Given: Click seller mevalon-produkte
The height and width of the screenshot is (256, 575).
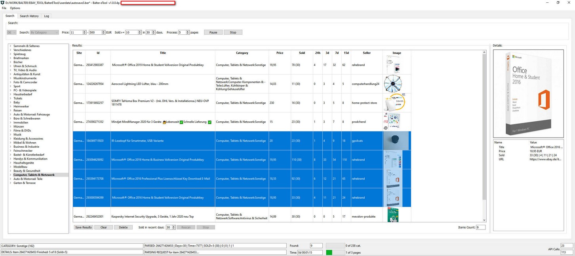Looking at the screenshot, I should (x=364, y=216).
